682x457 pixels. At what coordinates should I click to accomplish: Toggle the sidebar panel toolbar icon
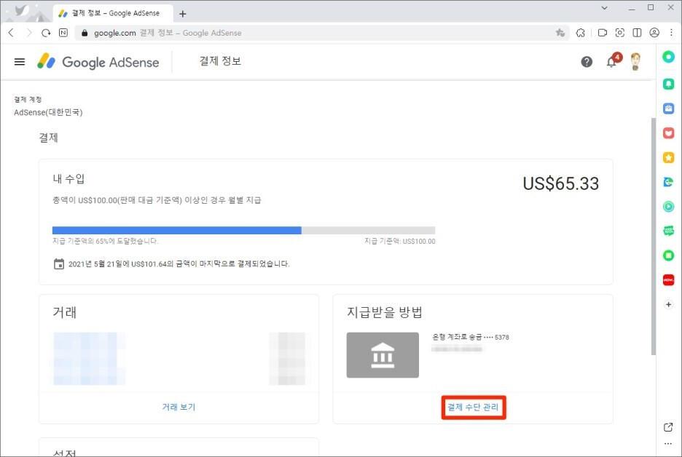point(637,33)
